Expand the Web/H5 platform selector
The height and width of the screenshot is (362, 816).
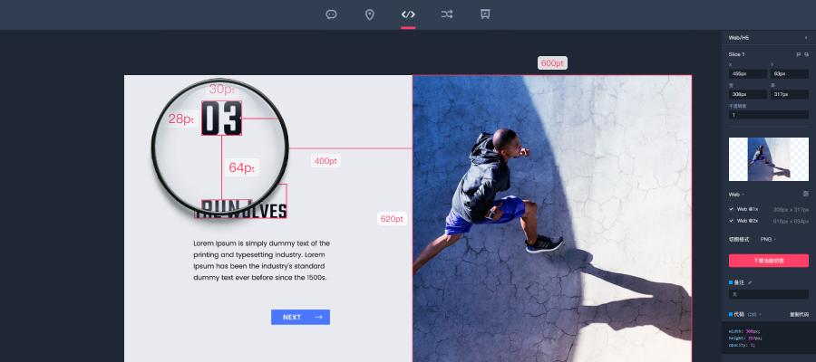click(x=805, y=37)
